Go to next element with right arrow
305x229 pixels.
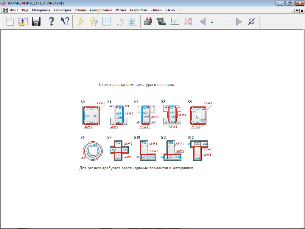tap(239, 21)
